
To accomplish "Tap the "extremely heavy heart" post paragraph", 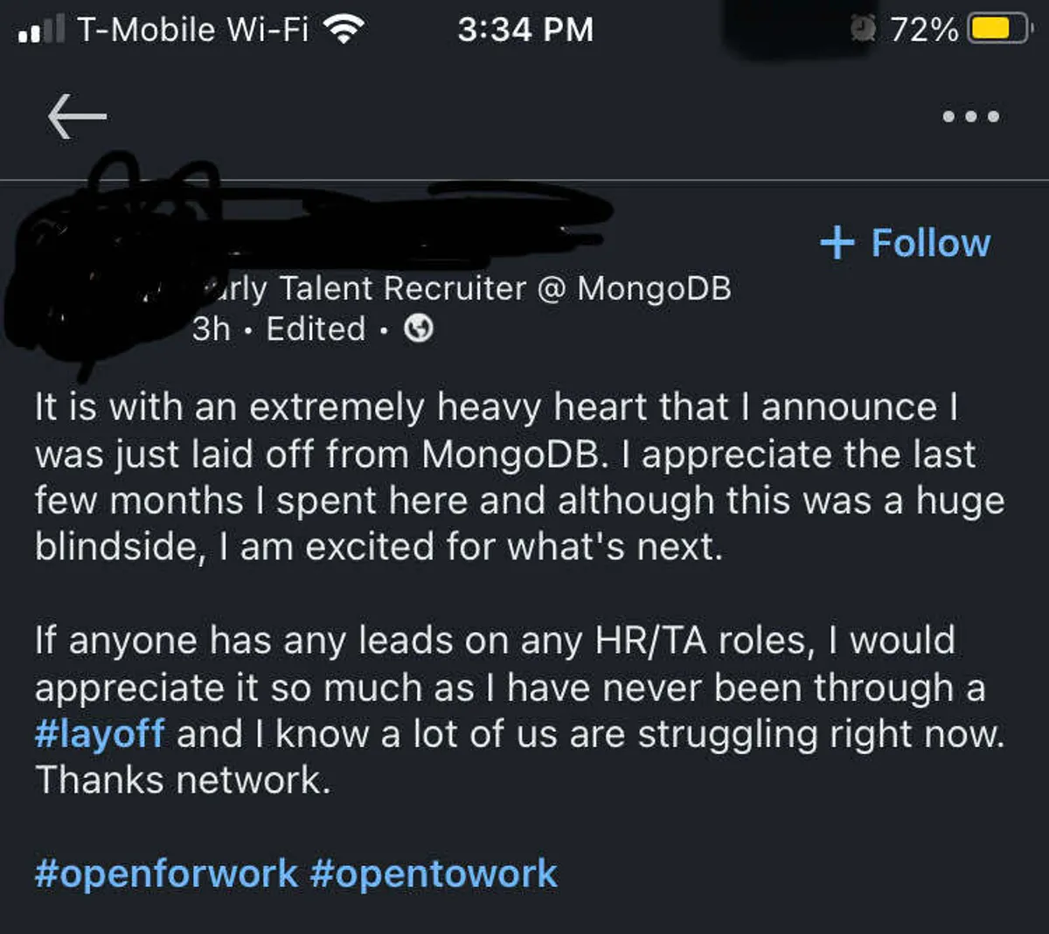I will [x=519, y=477].
